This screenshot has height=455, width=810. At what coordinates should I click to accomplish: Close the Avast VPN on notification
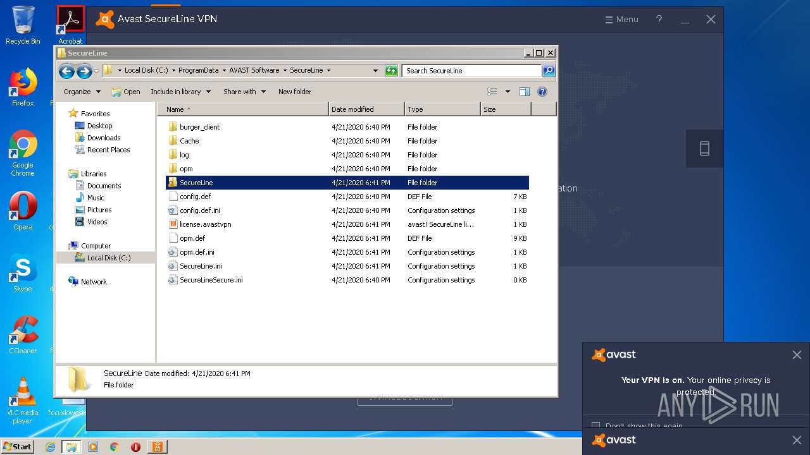pyautogui.click(x=797, y=355)
